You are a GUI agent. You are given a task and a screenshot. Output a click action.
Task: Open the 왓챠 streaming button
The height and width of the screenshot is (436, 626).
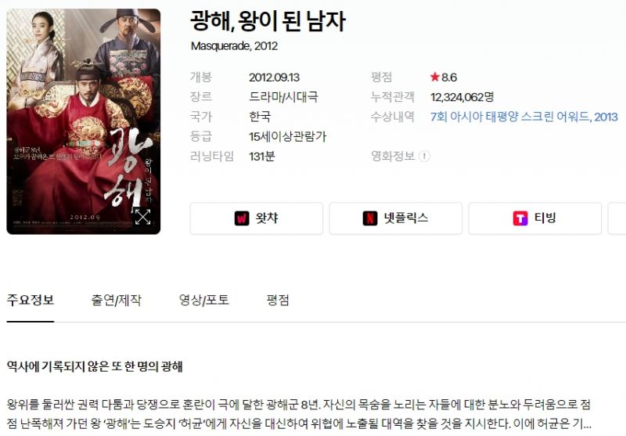click(257, 218)
